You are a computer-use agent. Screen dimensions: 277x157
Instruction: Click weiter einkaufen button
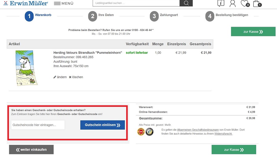[x=31, y=150]
